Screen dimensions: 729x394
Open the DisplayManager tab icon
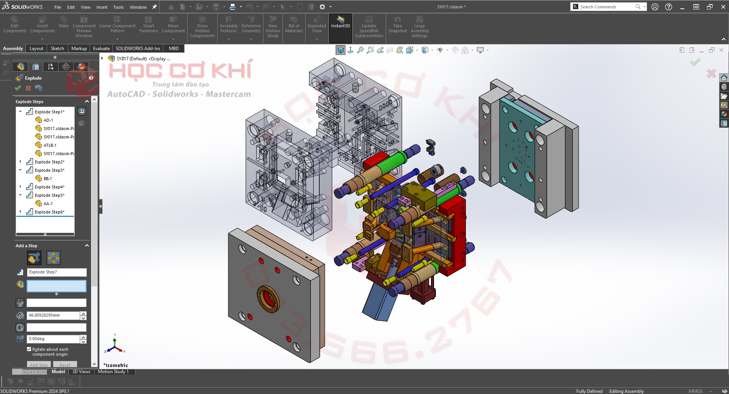click(x=81, y=67)
